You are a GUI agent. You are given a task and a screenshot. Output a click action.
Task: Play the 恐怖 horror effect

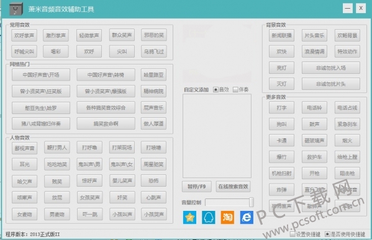click(153, 180)
